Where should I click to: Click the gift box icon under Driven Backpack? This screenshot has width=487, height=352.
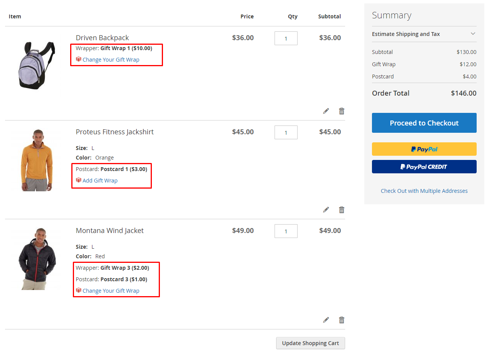(79, 59)
